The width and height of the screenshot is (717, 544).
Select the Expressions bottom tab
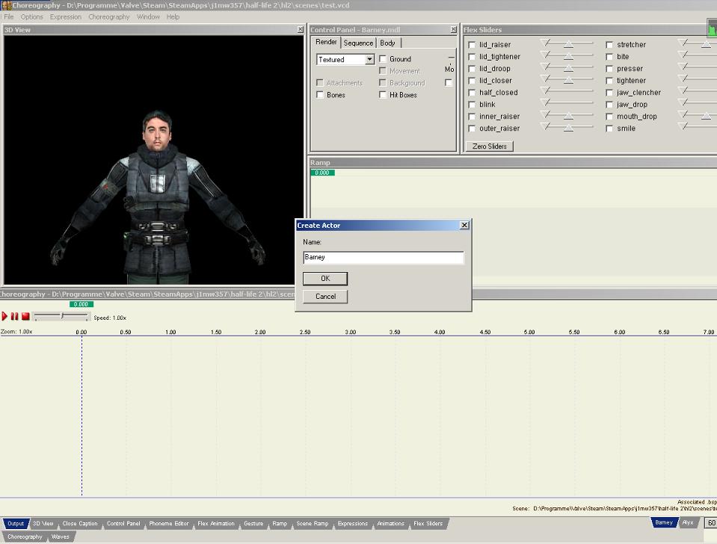click(353, 523)
